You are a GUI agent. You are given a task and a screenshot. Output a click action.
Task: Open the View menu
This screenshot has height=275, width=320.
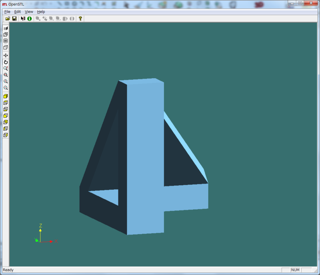coord(29,12)
